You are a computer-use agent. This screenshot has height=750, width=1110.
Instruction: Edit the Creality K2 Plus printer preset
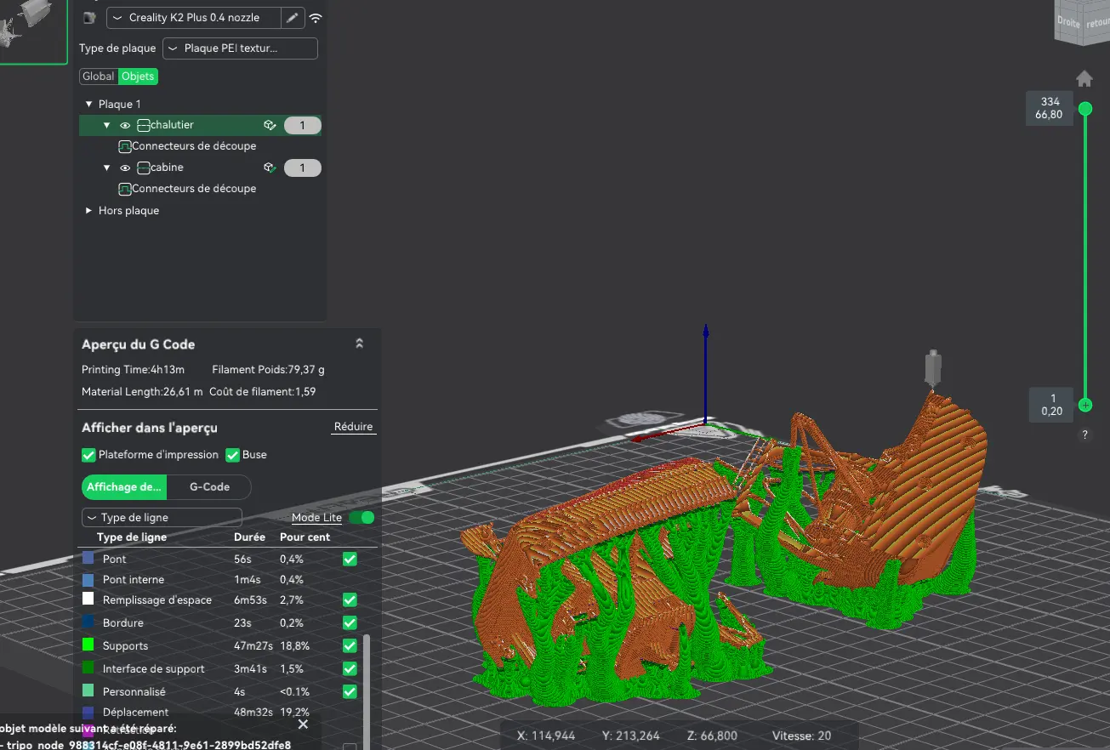click(293, 18)
